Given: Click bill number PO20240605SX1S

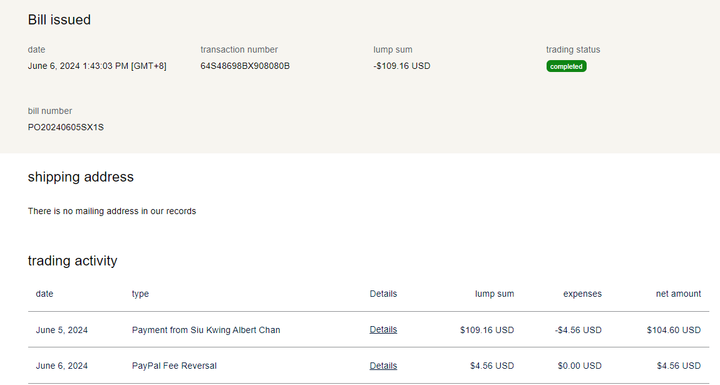Looking at the screenshot, I should click(66, 127).
